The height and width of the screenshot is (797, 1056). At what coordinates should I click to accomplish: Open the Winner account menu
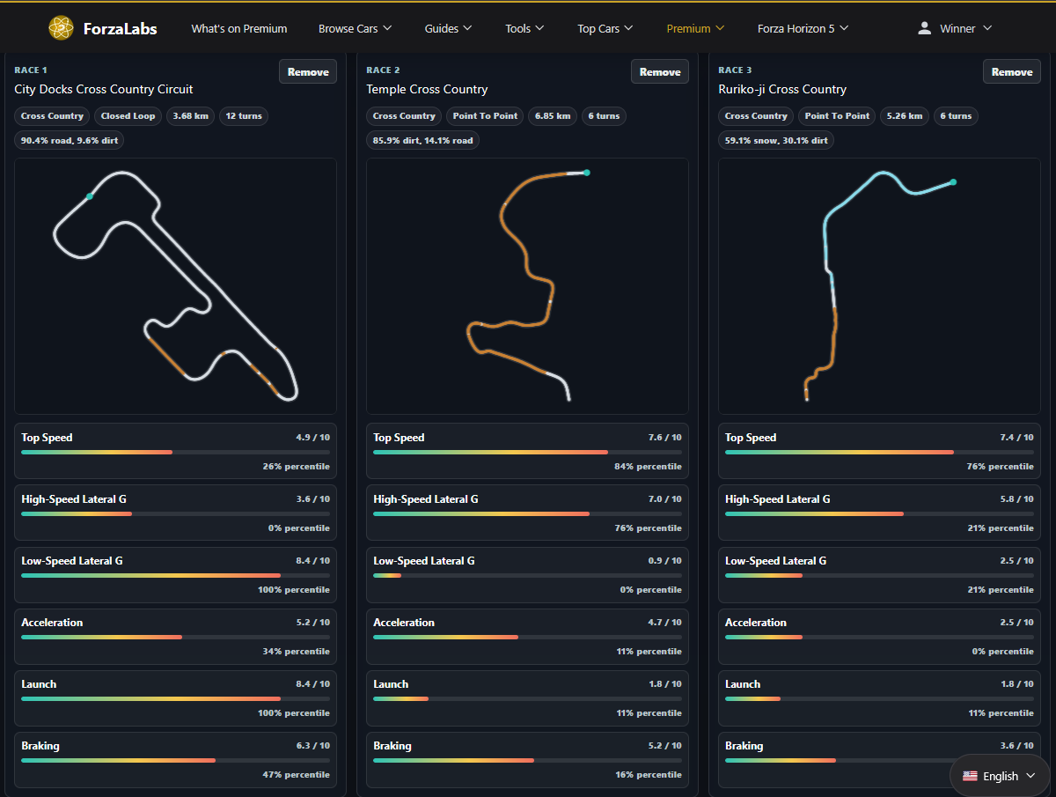955,28
